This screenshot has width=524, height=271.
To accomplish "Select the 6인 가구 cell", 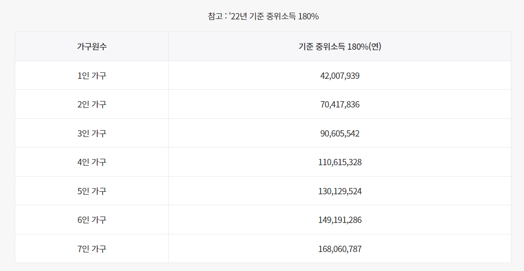I will (x=91, y=219).
